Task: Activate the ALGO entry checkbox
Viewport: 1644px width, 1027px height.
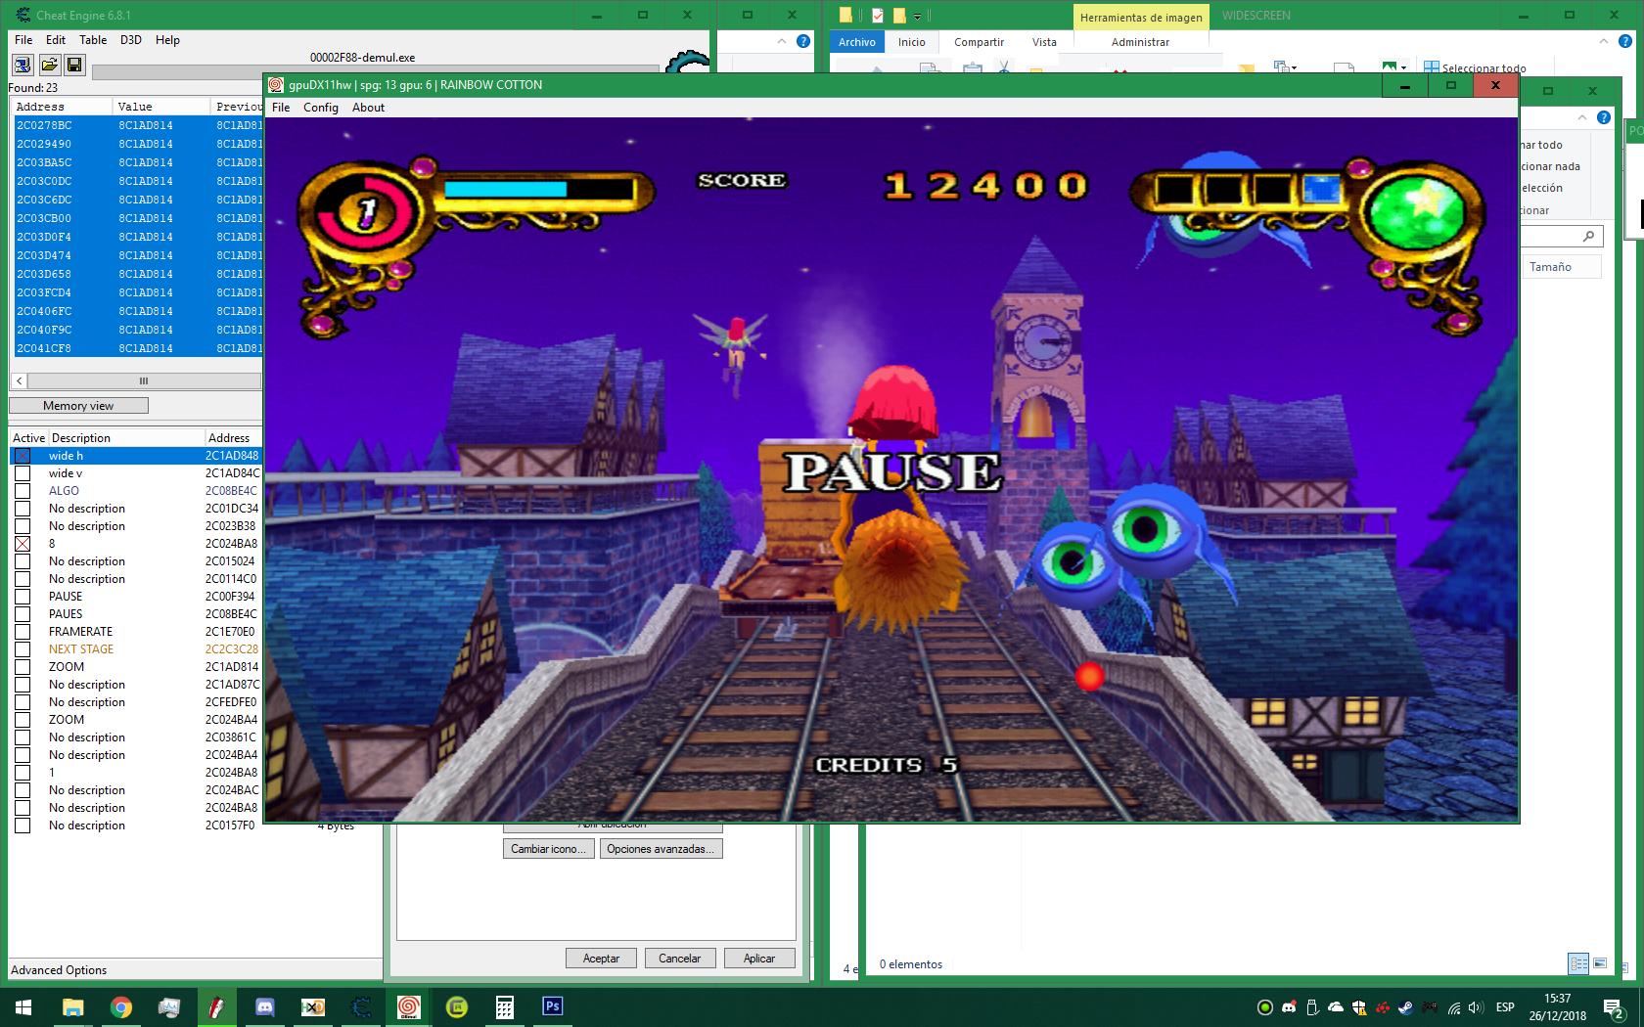Action: pyautogui.click(x=23, y=491)
